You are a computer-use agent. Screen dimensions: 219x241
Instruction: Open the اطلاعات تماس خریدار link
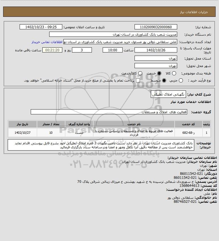tap(47, 42)
